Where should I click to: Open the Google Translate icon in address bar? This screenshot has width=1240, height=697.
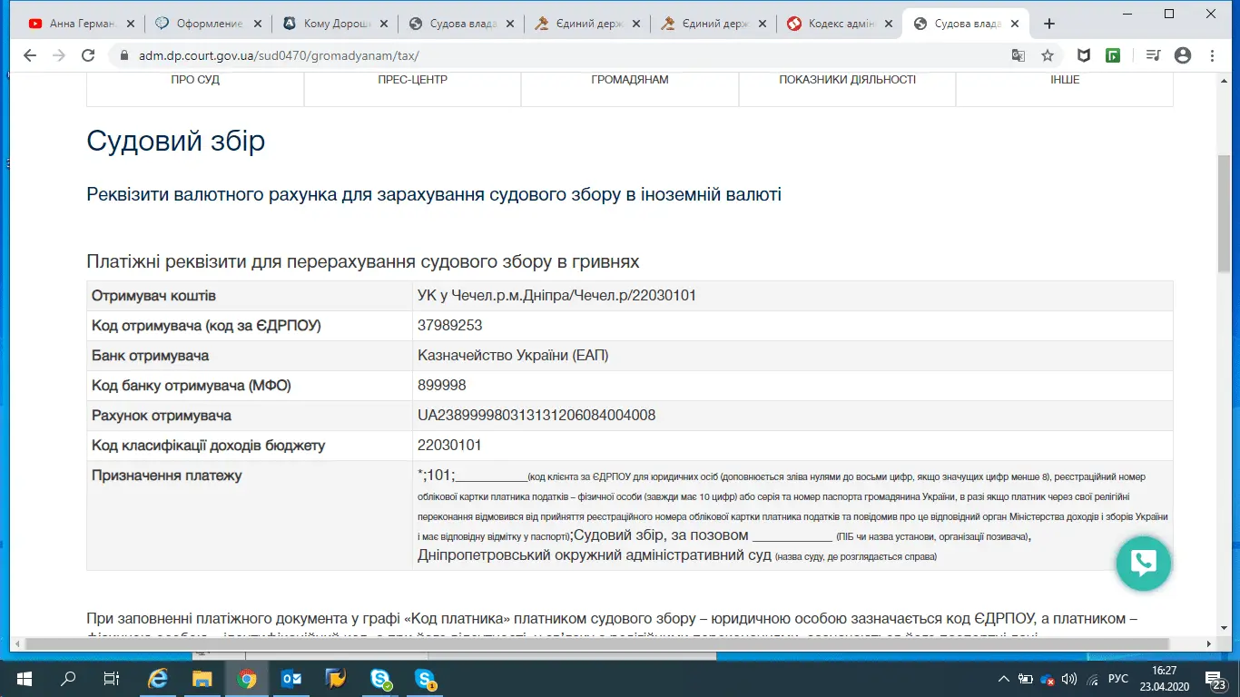click(x=1019, y=55)
